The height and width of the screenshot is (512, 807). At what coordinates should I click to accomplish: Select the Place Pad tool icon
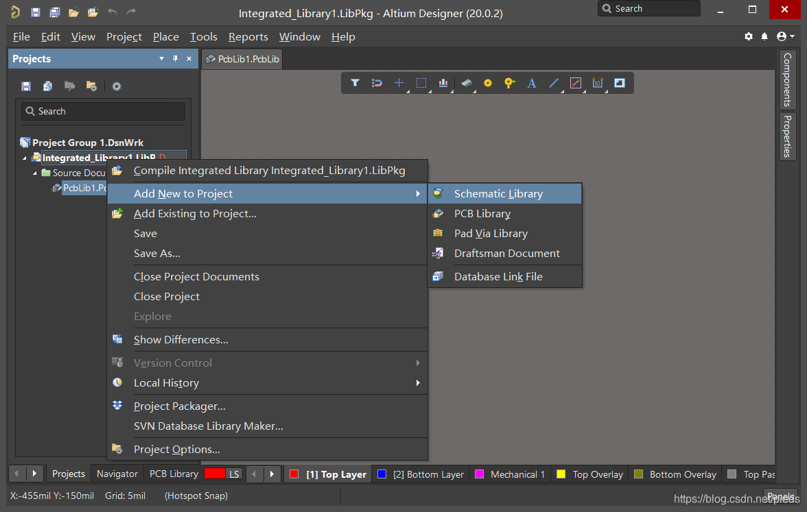click(x=488, y=83)
